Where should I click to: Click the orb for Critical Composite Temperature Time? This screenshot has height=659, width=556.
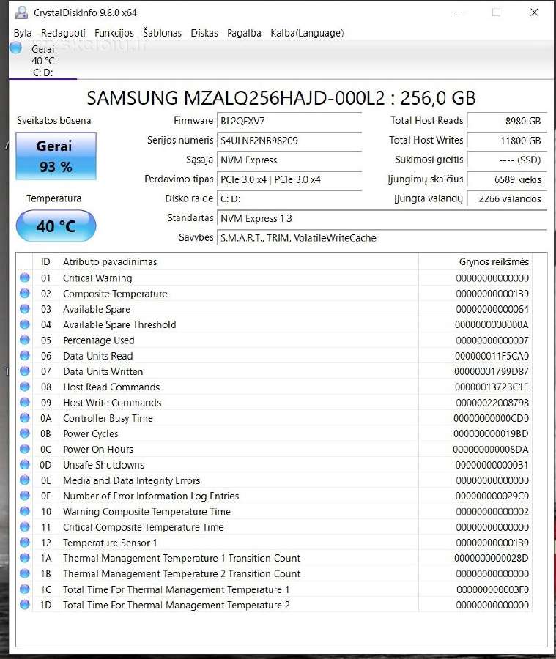(x=25, y=526)
